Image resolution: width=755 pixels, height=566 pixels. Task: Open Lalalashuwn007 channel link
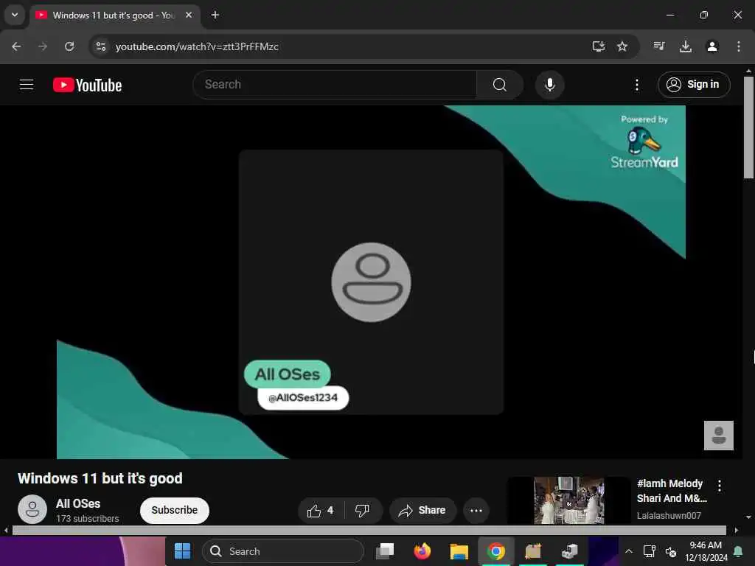669,515
